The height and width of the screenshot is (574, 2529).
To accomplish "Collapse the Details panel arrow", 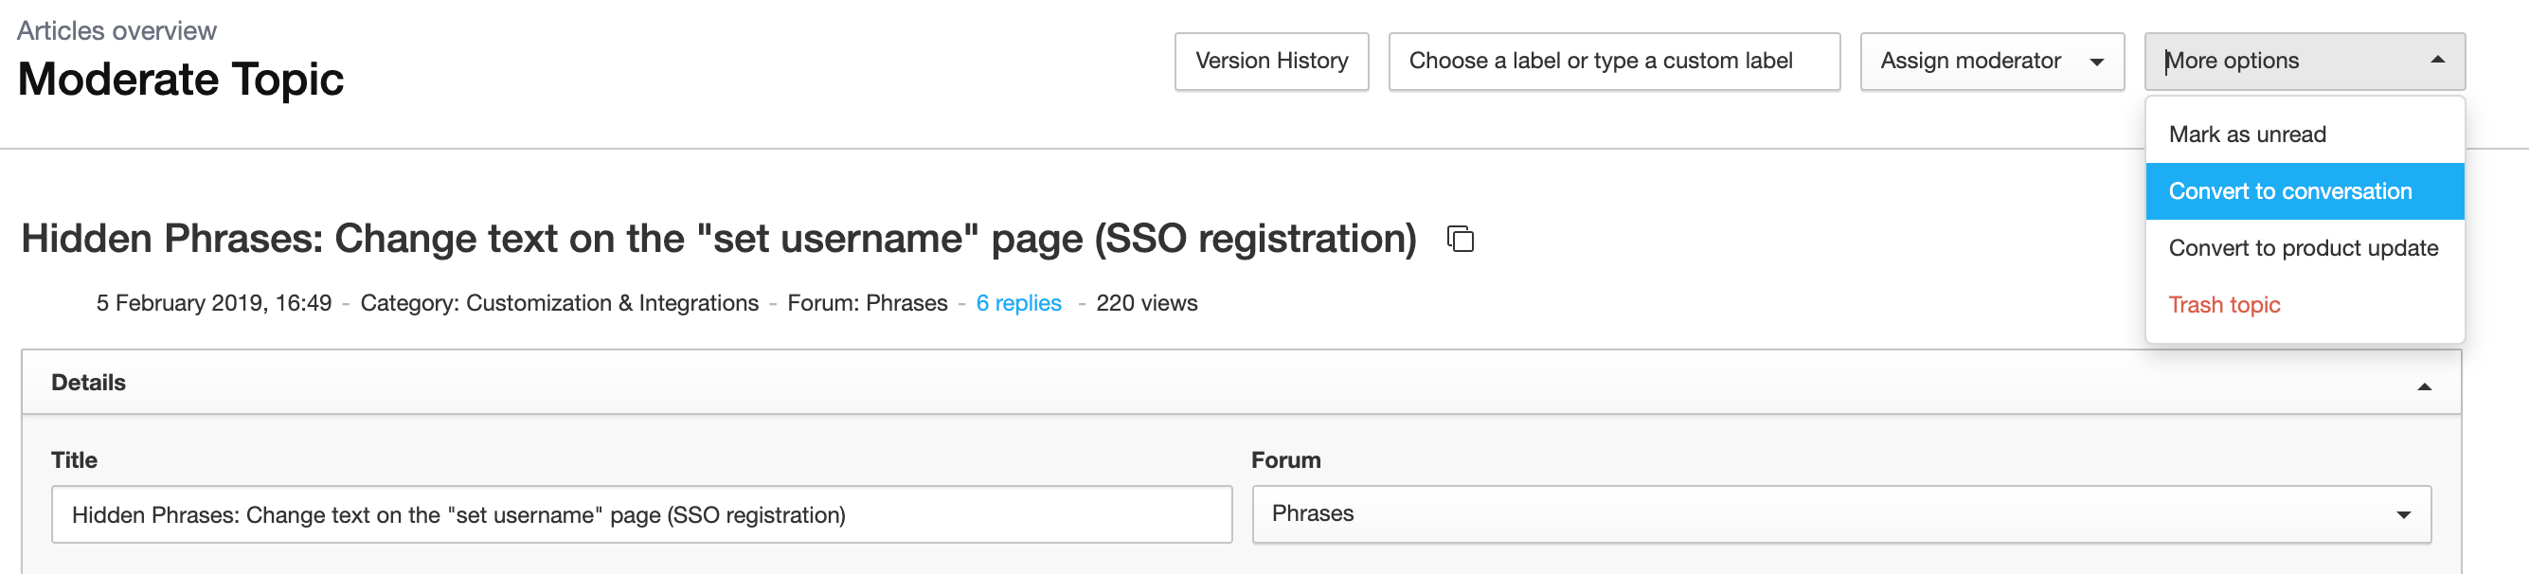I will click(x=2424, y=386).
